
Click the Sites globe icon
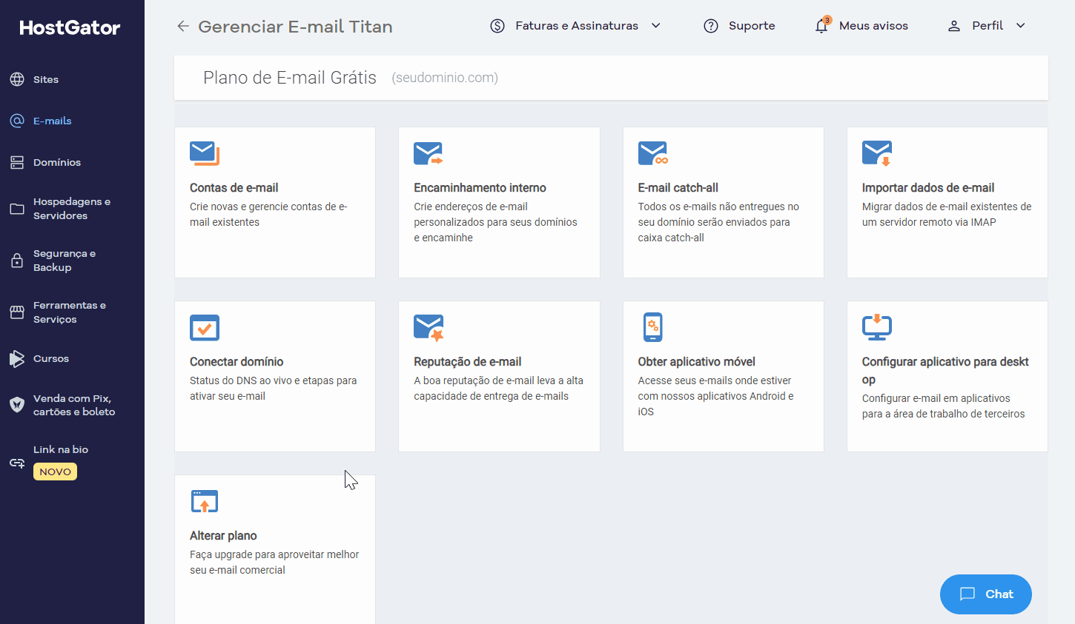click(x=17, y=79)
